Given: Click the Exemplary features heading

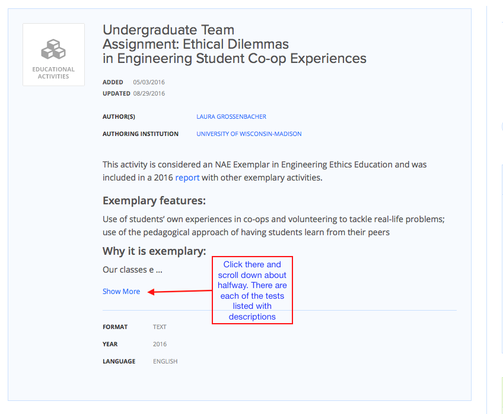Looking at the screenshot, I should pyautogui.click(x=154, y=200).
